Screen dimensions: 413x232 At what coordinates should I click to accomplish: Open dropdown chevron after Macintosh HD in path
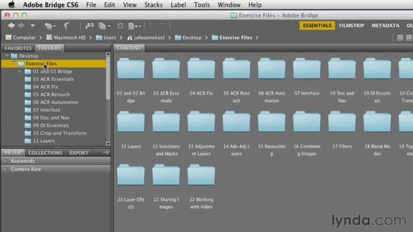tap(90, 37)
